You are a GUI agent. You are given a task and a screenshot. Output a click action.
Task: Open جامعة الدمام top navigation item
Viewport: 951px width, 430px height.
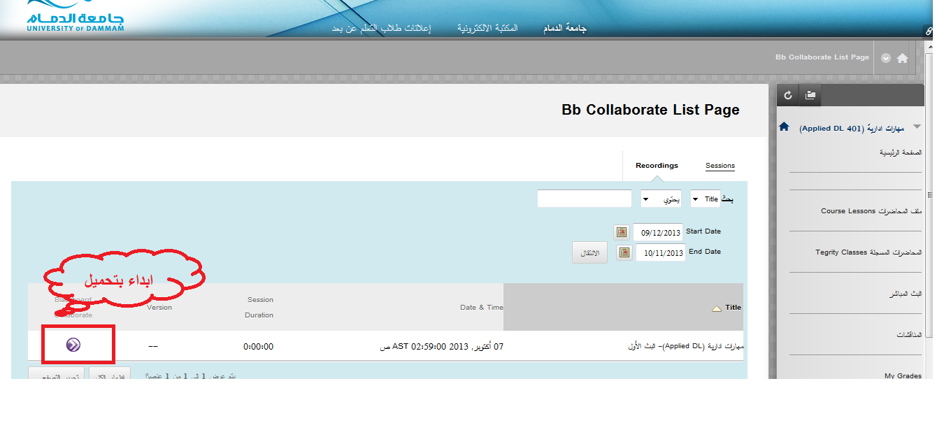[x=565, y=29]
